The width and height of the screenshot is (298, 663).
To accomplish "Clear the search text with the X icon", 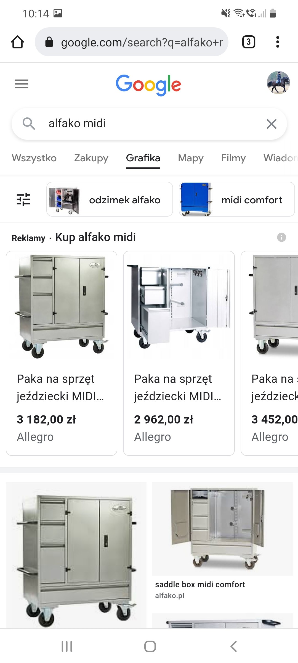I will click(272, 124).
